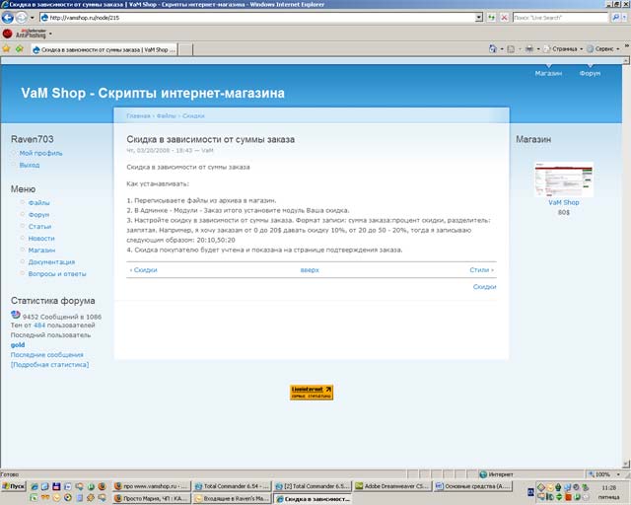Click the вверх (up) navigation link
Screen dimensions: 631x505
pyautogui.click(x=310, y=270)
